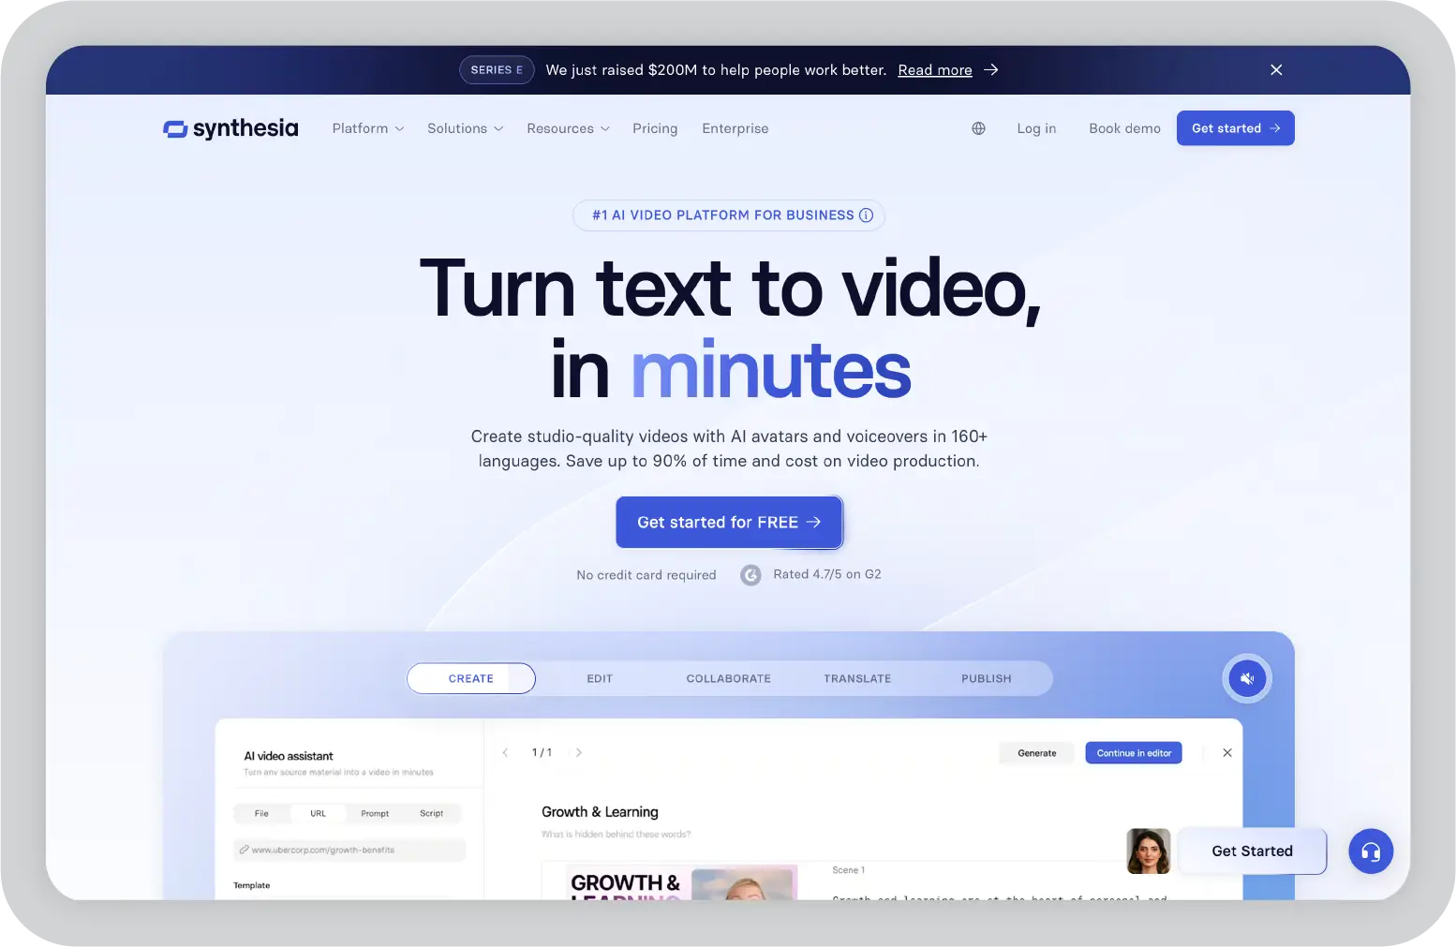
Task: Expand the Resources menu
Action: coord(568,128)
